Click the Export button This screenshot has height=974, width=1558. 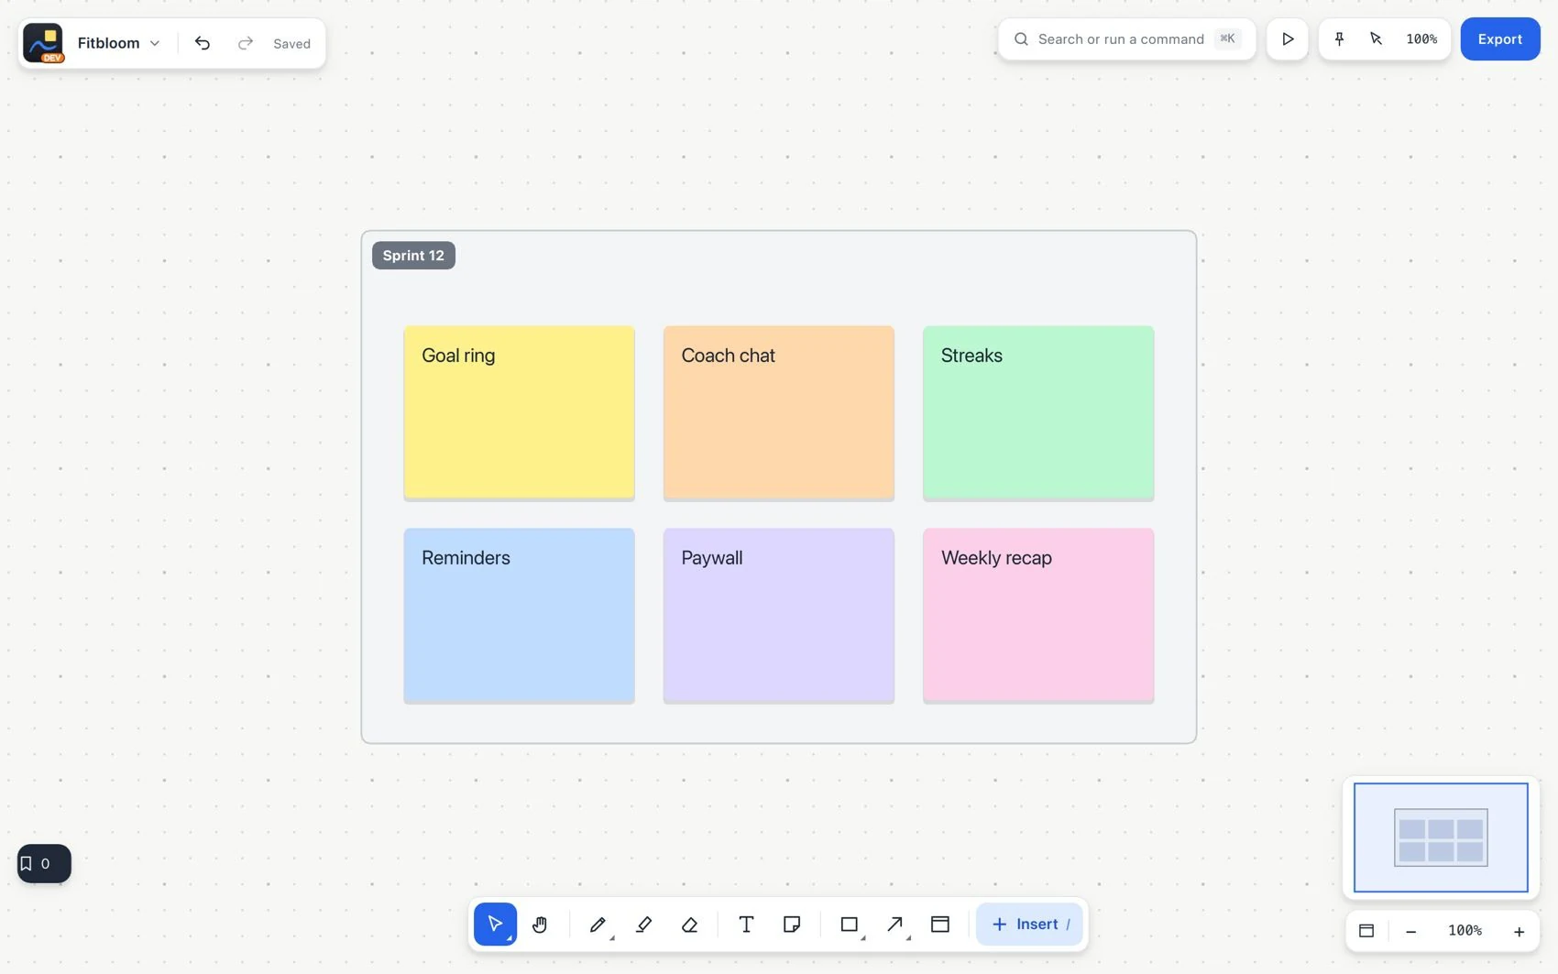(1500, 39)
